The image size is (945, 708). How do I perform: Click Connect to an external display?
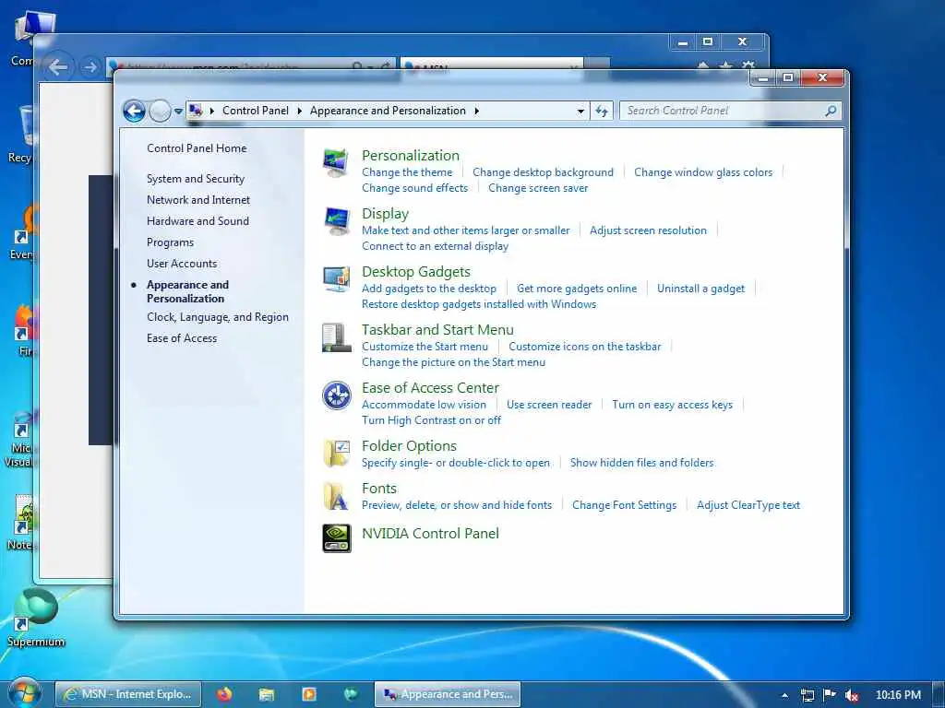(435, 245)
